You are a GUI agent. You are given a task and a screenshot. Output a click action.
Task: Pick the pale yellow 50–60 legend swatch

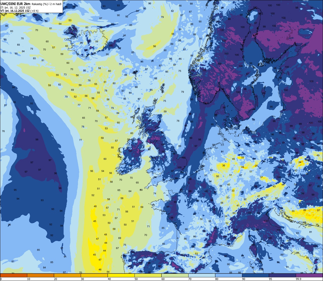[x=148, y=275]
